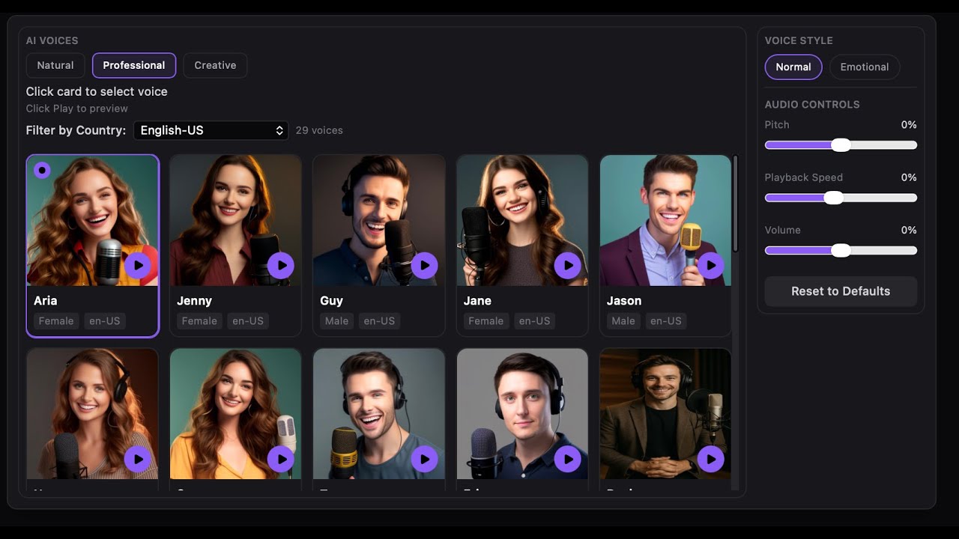
Task: Open the Filter by Country dropdown
Action: click(211, 130)
